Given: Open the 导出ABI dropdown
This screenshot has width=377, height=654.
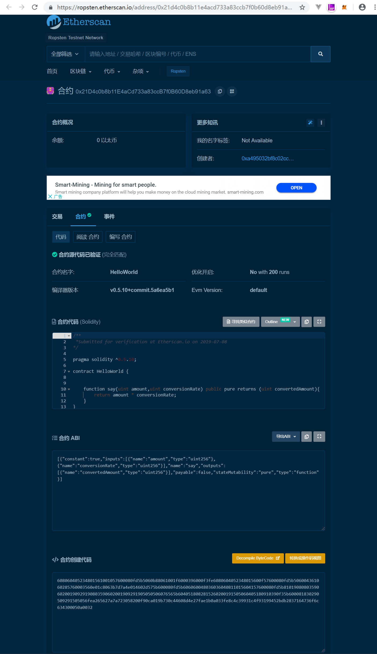Looking at the screenshot, I should pos(286,436).
